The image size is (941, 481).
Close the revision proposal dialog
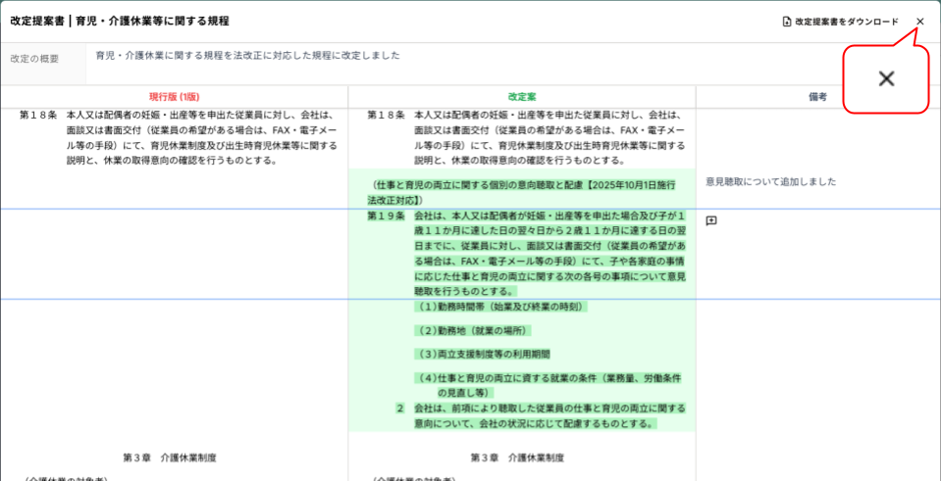(919, 22)
